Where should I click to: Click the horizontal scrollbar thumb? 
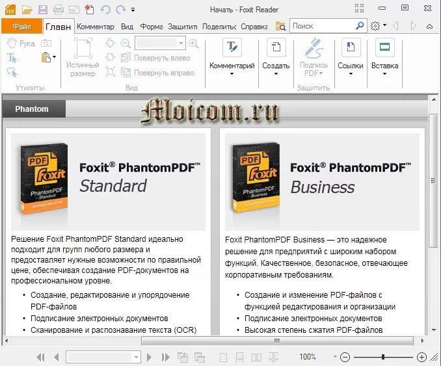point(277,341)
